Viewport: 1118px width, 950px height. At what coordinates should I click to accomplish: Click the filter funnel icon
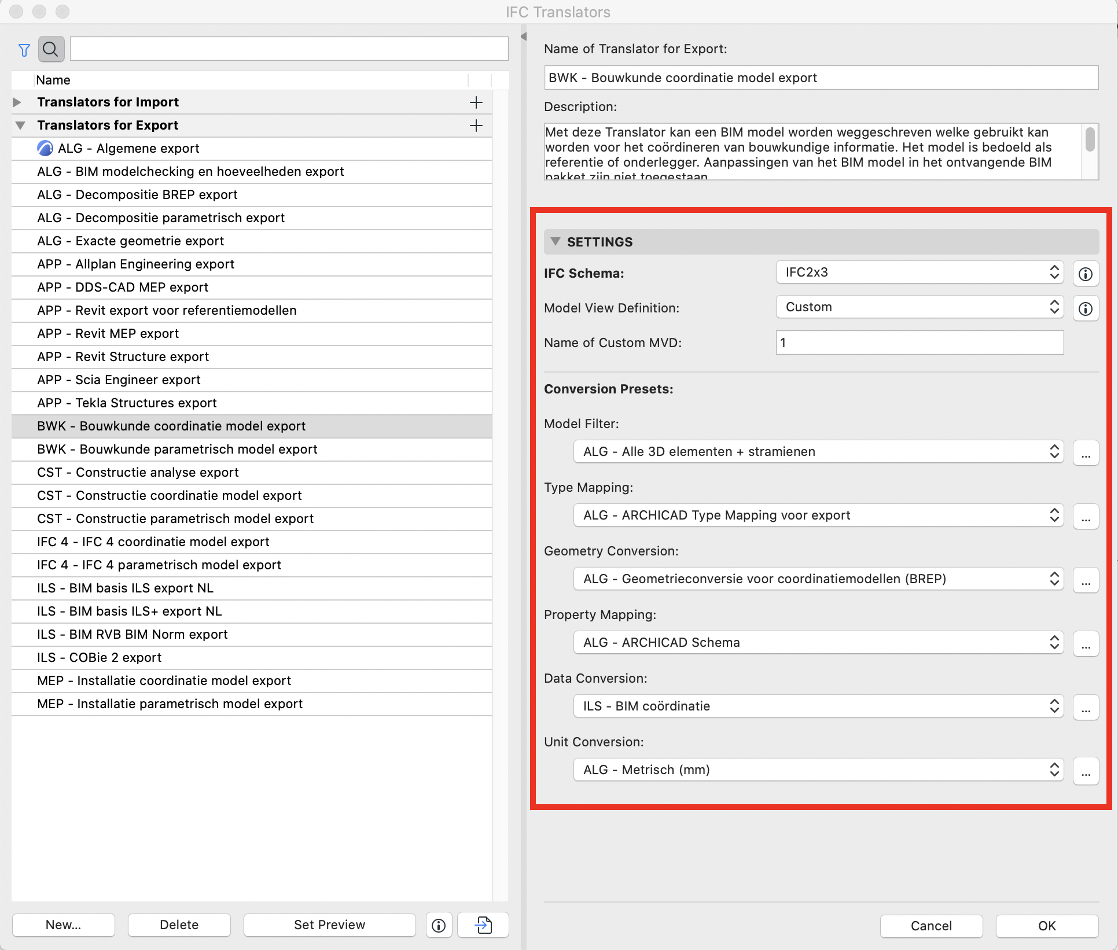(24, 50)
